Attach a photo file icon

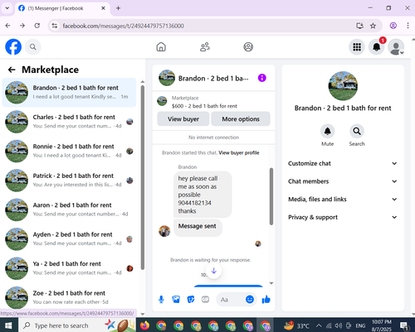176,300
